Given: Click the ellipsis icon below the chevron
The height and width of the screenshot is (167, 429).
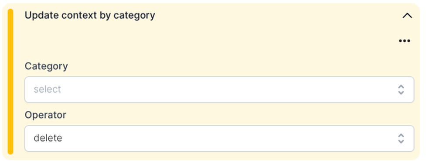Looking at the screenshot, I should coord(405,41).
